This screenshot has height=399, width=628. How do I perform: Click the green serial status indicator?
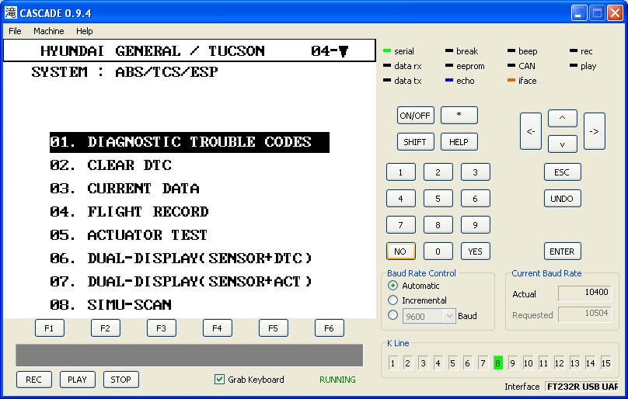point(387,50)
